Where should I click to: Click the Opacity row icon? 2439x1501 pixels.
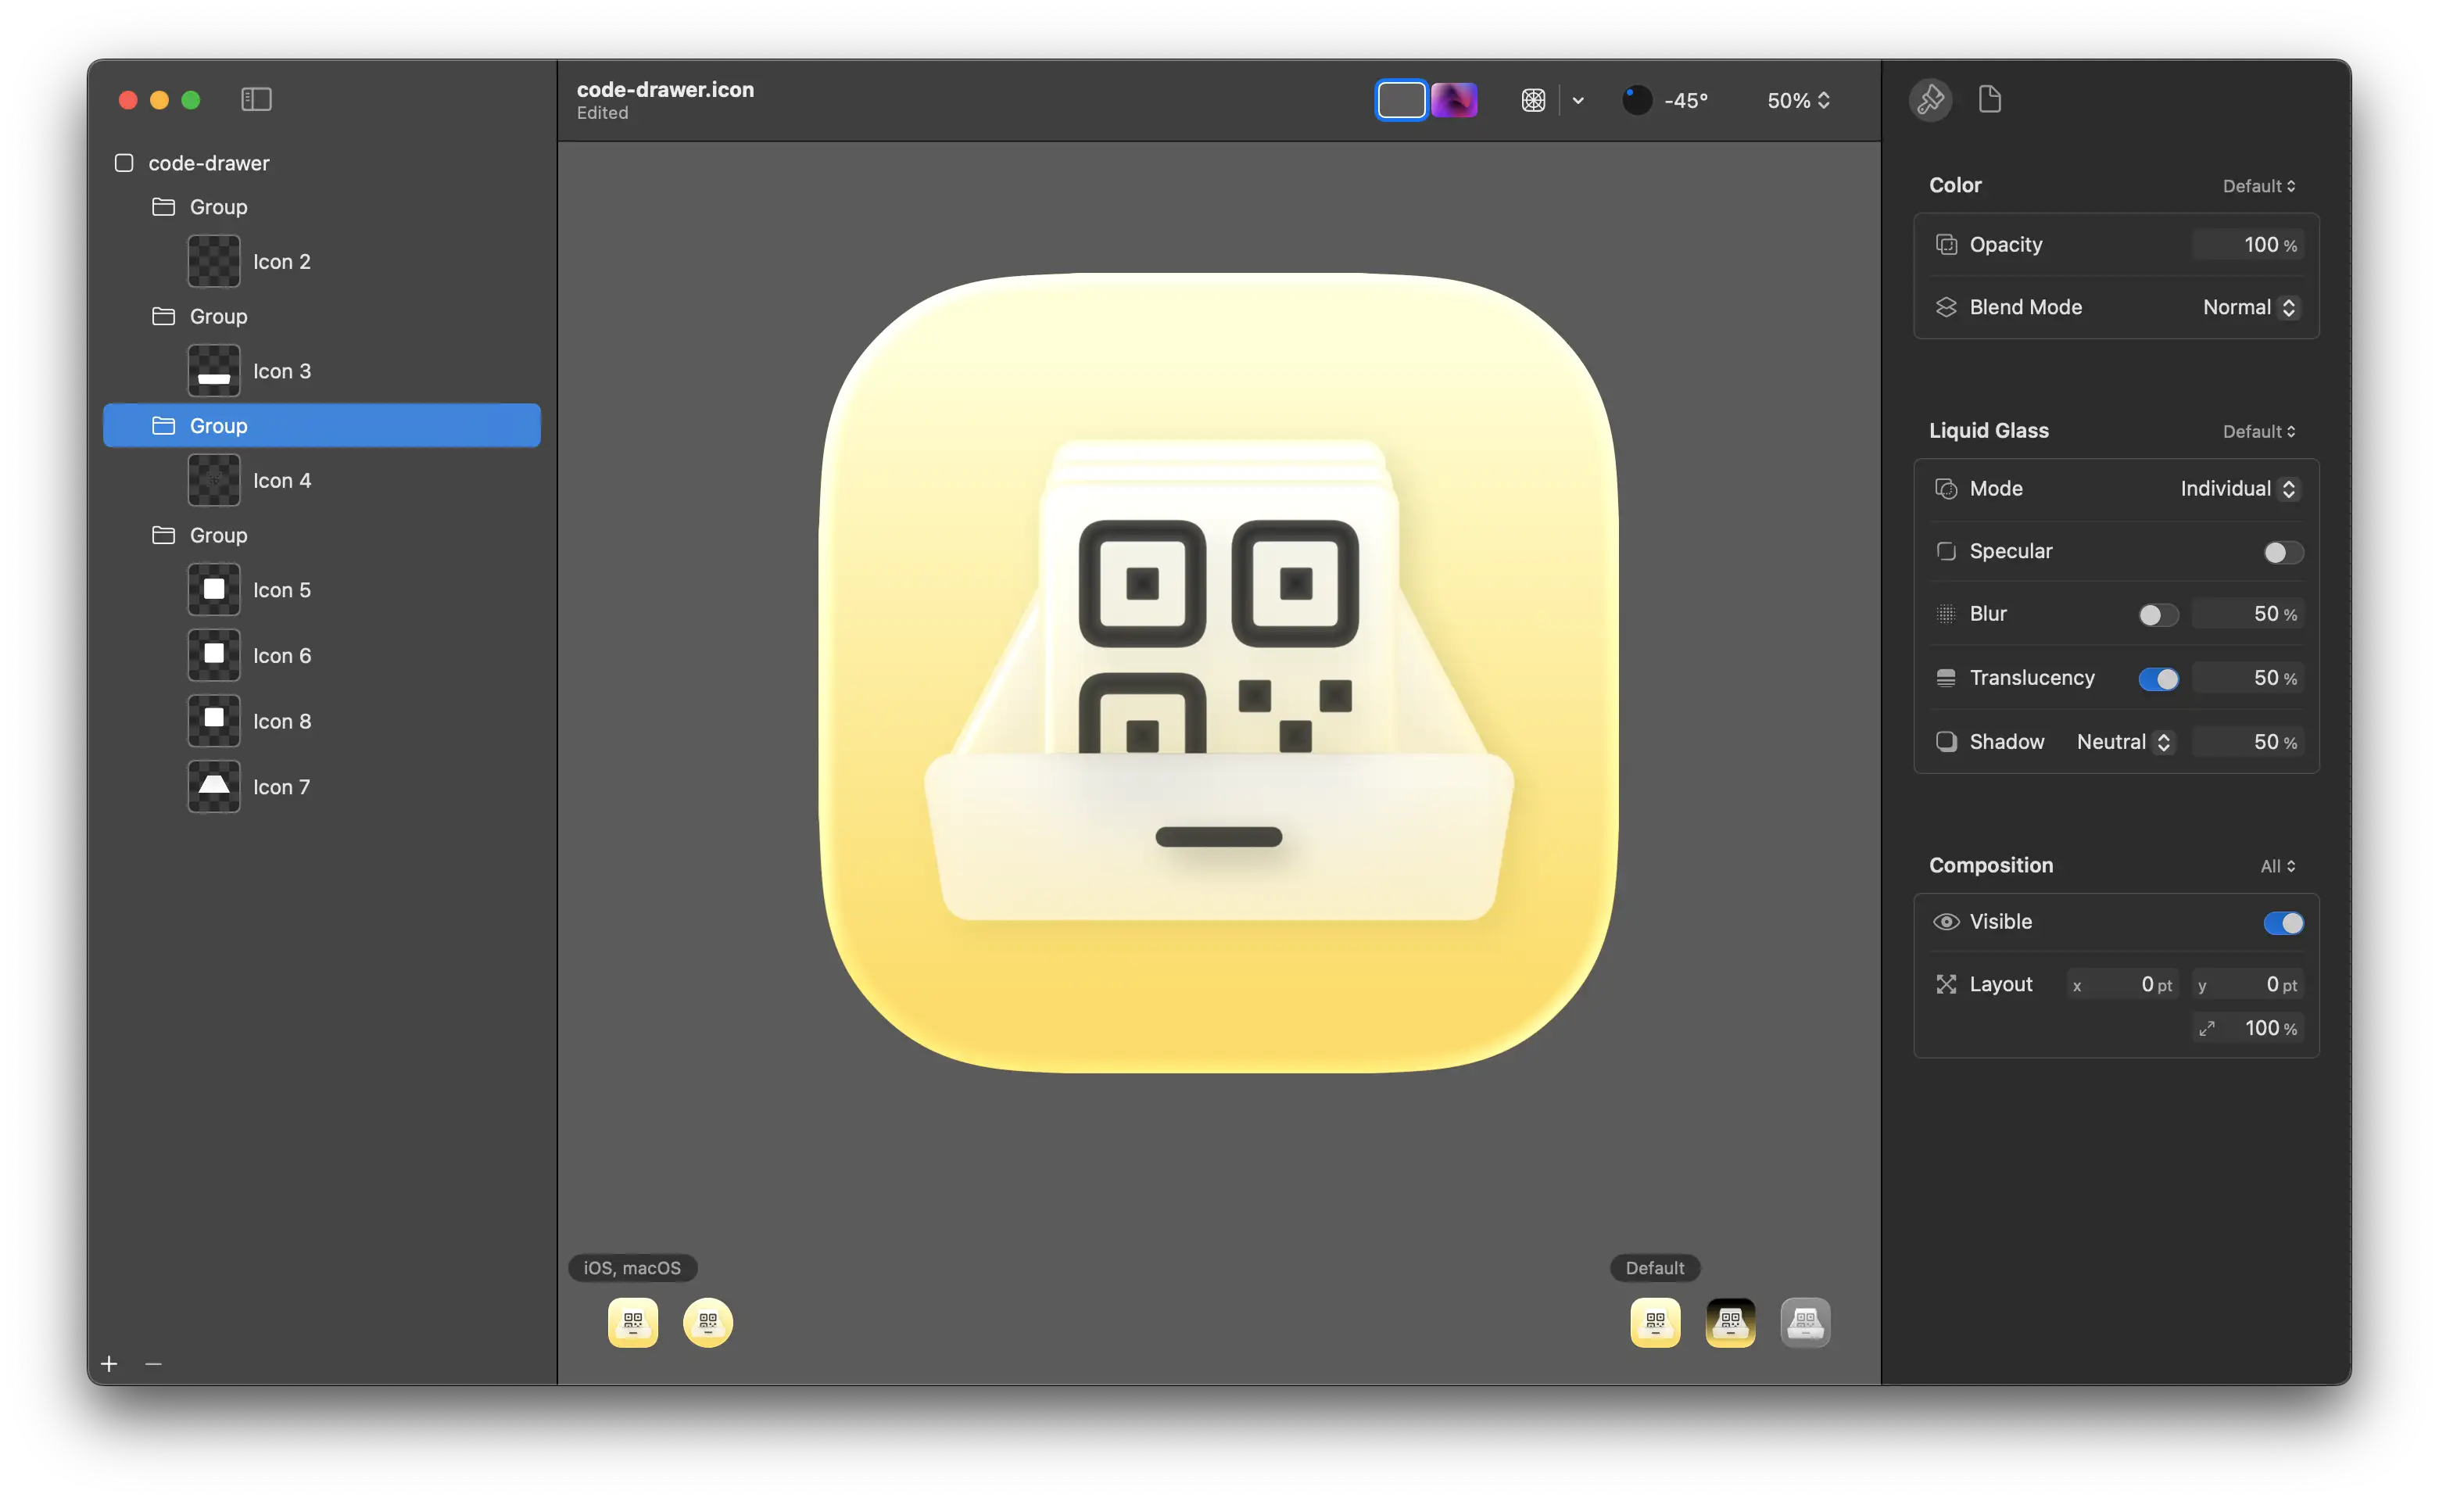(1946, 244)
